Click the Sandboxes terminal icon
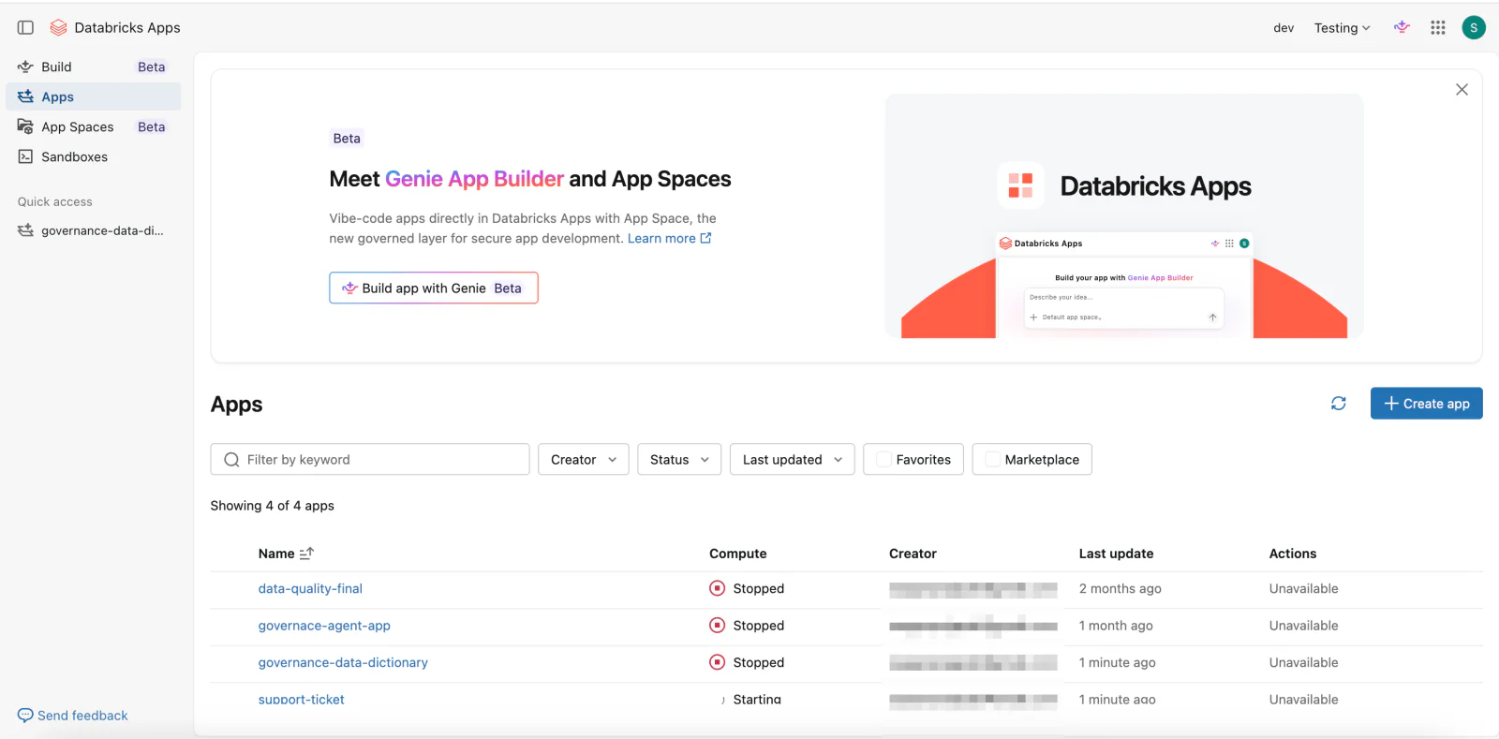 [x=25, y=156]
